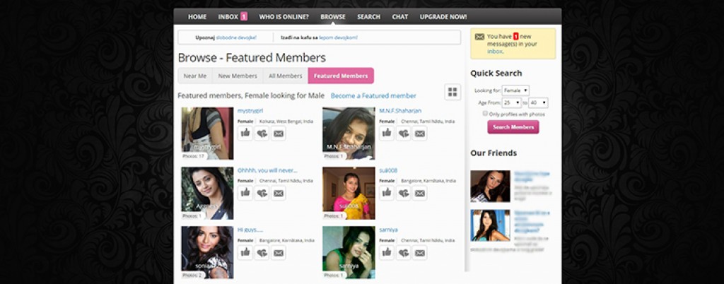Open 'Ohhhh, you will never...' profile link

tap(267, 170)
